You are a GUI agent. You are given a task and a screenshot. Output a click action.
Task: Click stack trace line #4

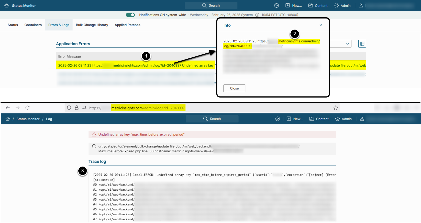pos(214,204)
